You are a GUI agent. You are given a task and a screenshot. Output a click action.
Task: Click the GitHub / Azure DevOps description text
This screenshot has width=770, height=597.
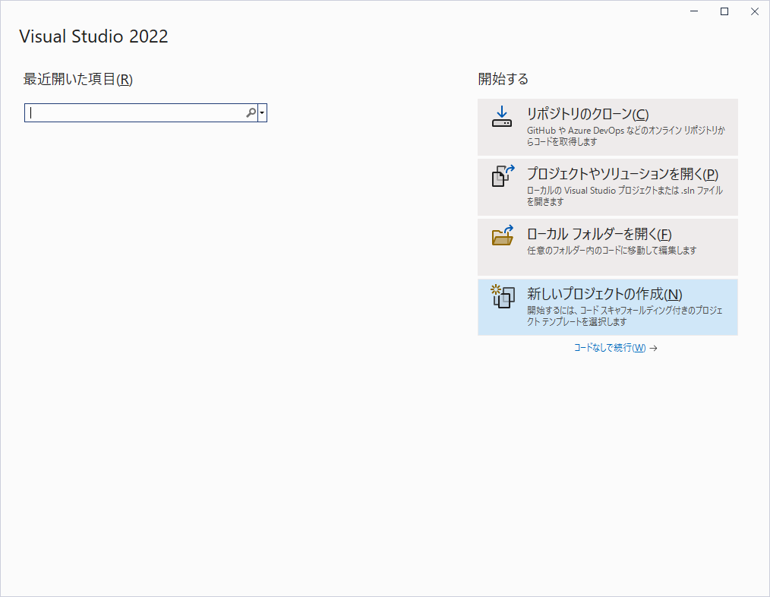click(626, 136)
